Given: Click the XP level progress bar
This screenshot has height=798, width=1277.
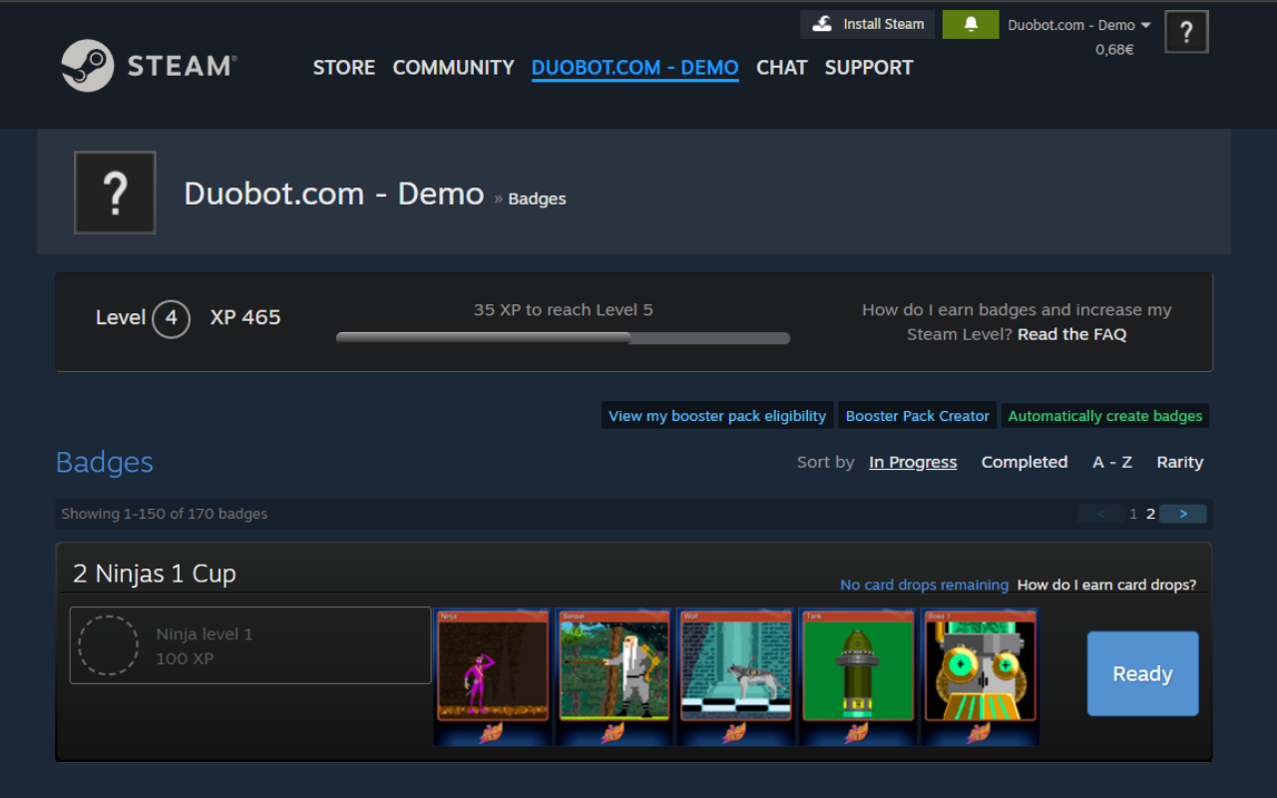Looking at the screenshot, I should 563,338.
